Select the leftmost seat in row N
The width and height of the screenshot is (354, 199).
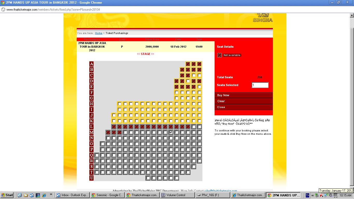[108, 138]
